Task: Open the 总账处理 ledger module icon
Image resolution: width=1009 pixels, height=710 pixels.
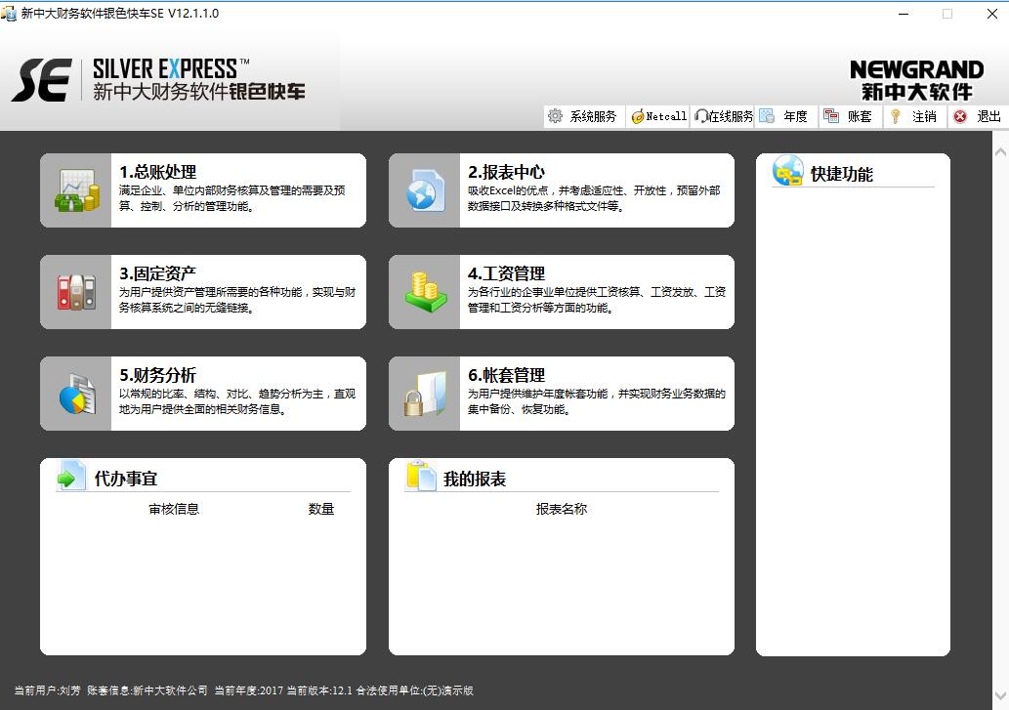Action: click(x=77, y=190)
